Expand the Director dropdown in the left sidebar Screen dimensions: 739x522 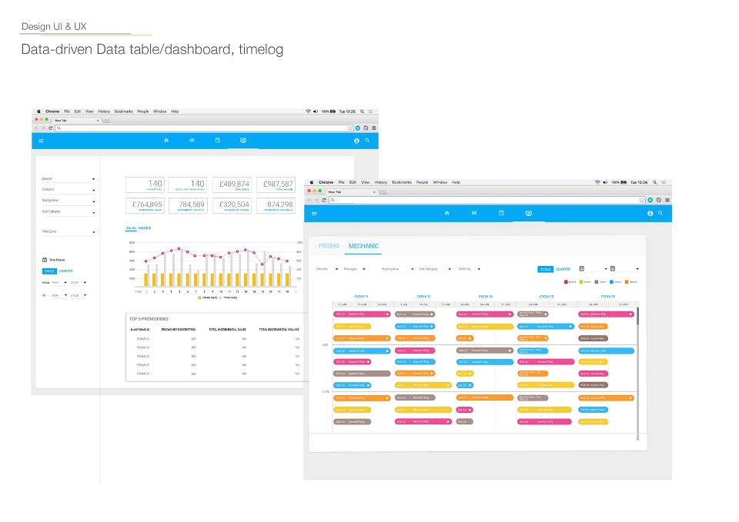69,179
